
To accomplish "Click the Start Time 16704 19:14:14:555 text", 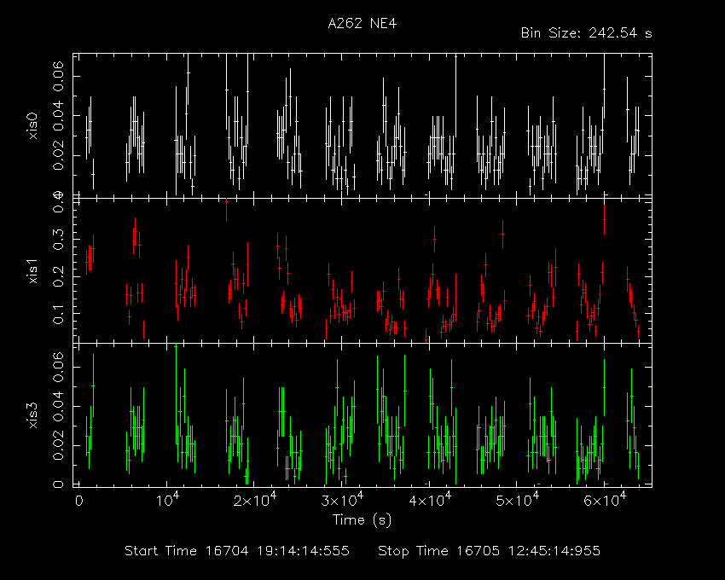I will pos(237,551).
